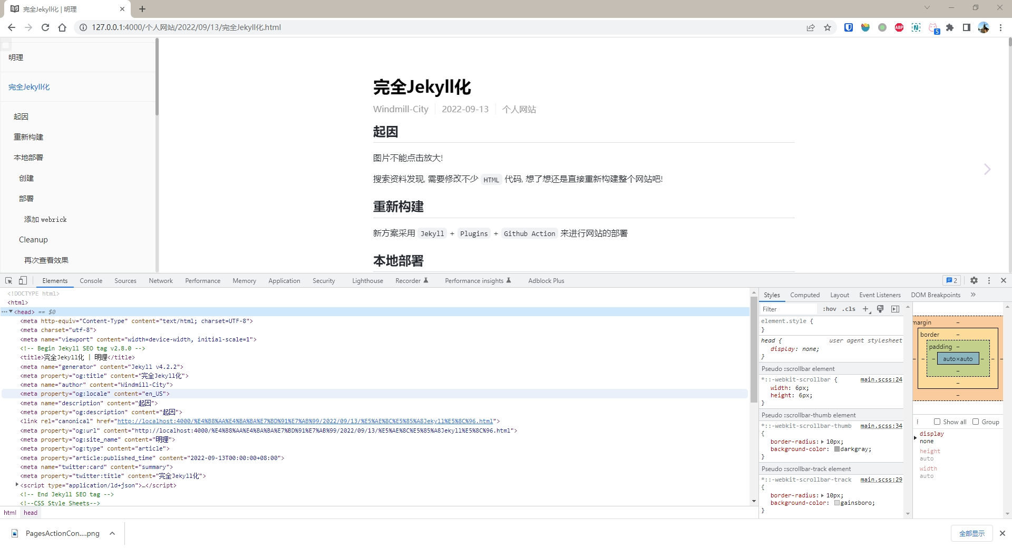
Task: Open DevTools settings gear
Action: 974,280
